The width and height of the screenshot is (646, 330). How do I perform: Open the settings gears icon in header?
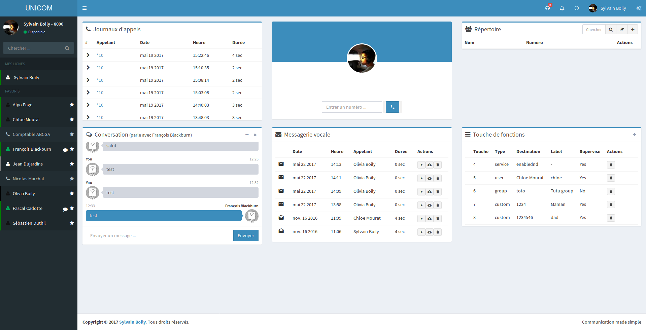(639, 8)
